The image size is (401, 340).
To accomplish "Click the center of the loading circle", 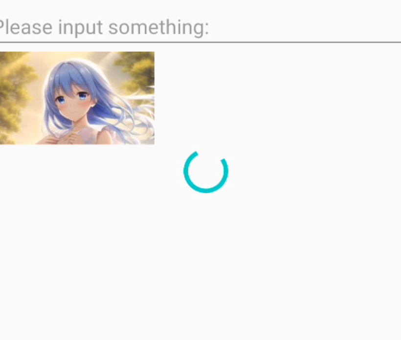I will click(206, 172).
